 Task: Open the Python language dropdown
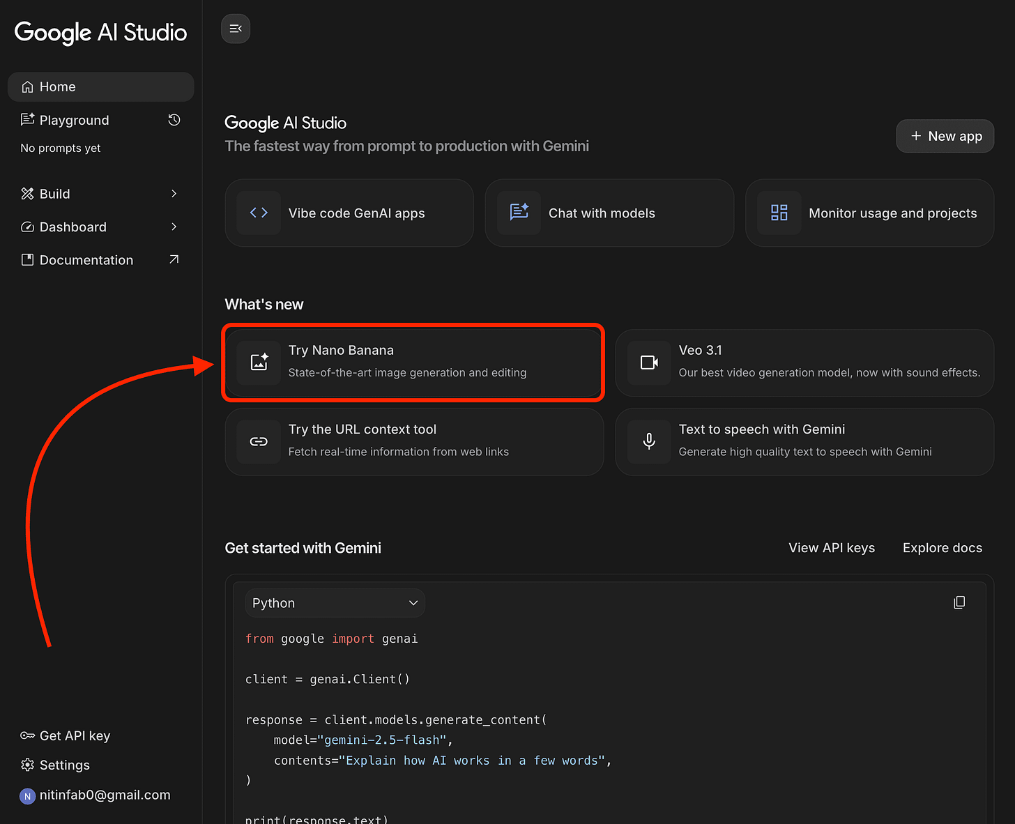(x=335, y=603)
